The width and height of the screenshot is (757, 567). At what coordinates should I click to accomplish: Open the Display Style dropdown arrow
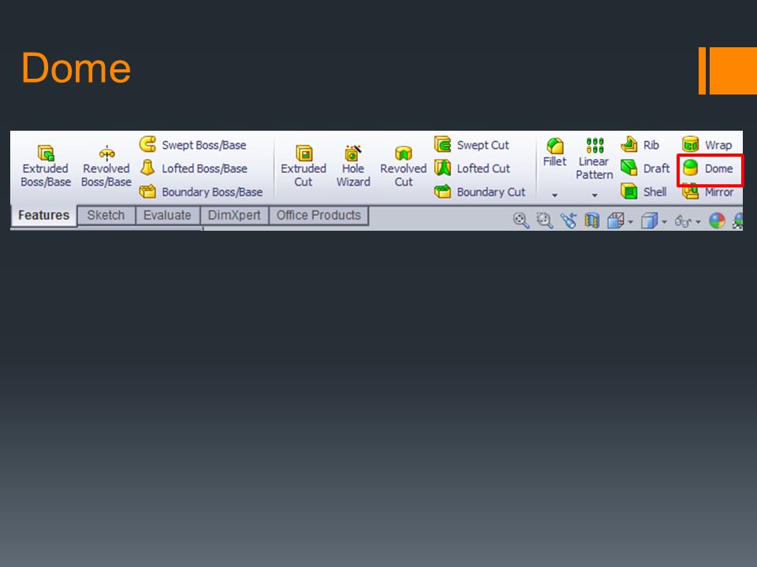664,222
